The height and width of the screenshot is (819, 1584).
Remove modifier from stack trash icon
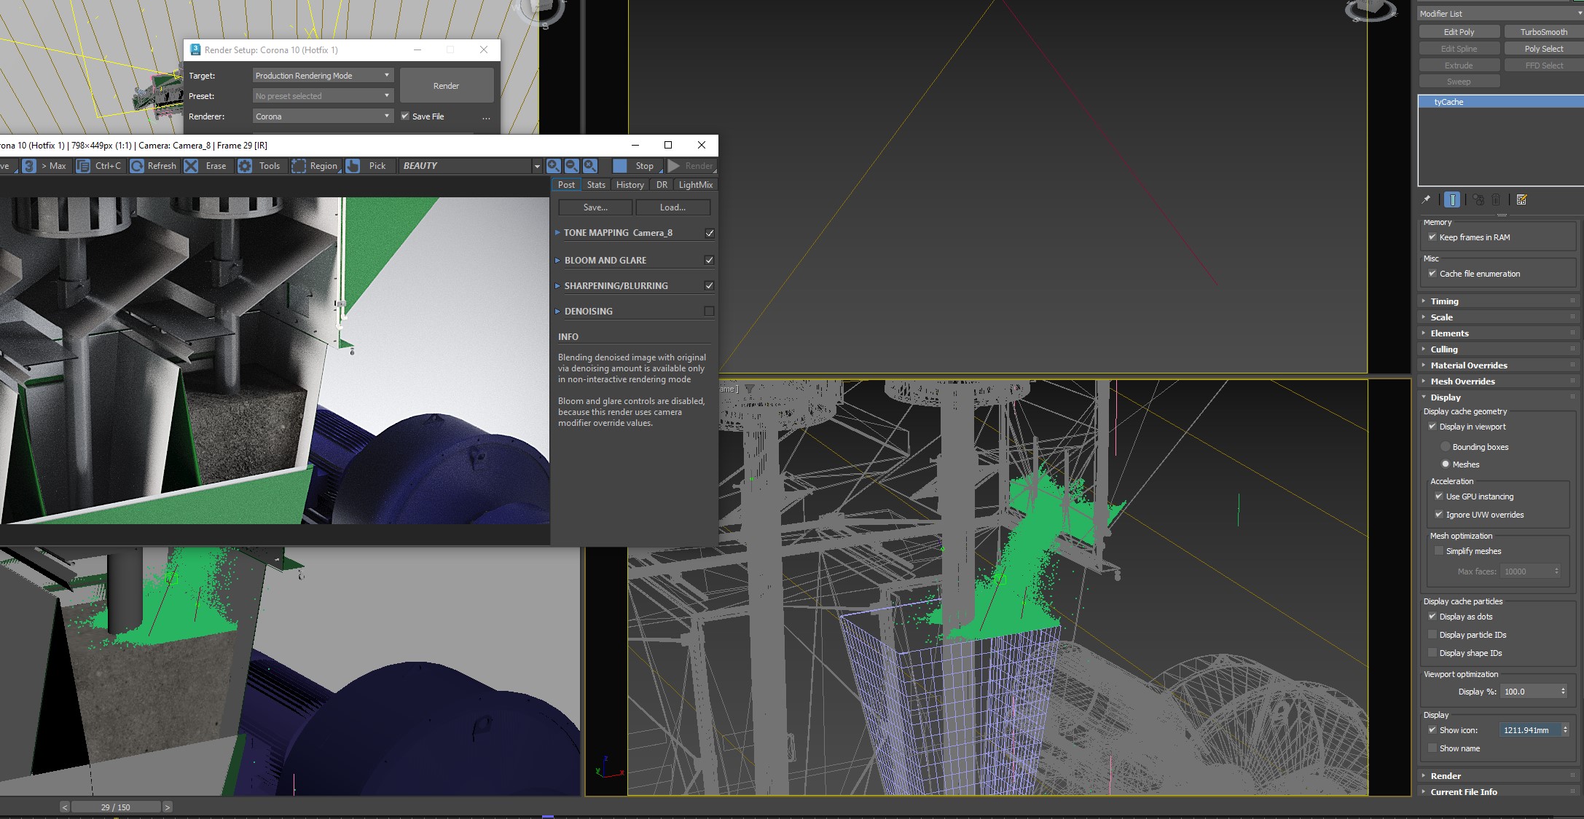tap(1496, 199)
